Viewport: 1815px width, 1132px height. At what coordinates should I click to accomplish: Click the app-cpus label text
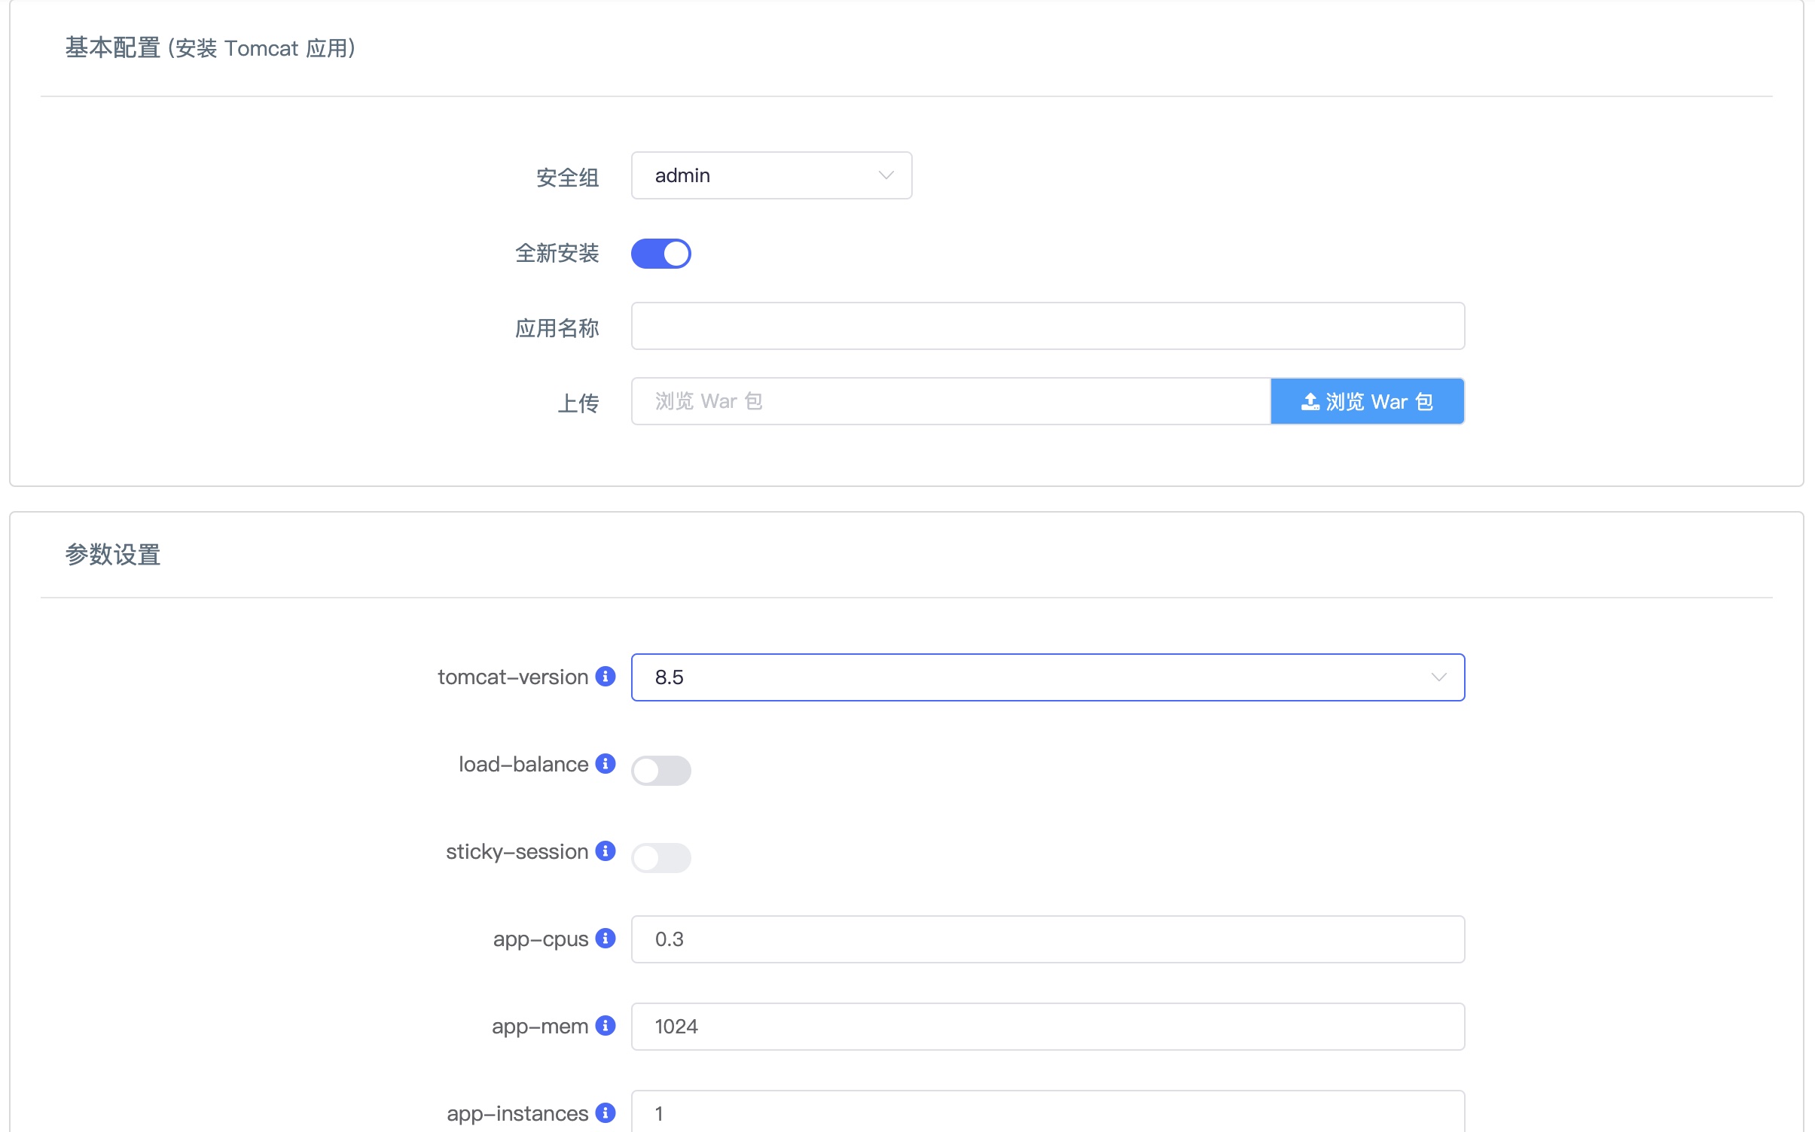541,939
